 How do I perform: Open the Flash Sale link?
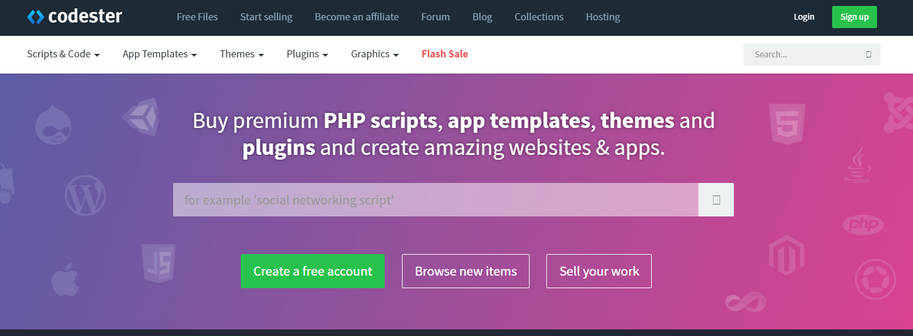[x=445, y=54]
